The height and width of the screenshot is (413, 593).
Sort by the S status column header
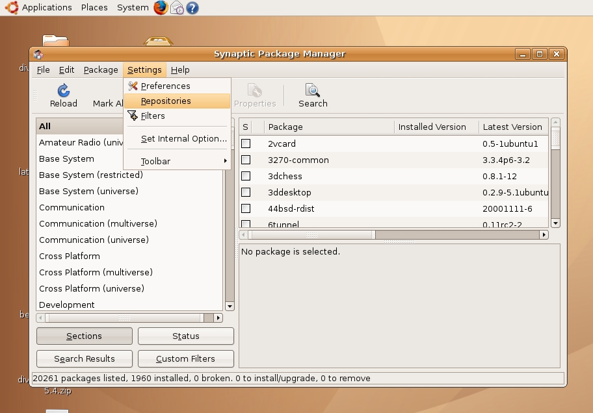(245, 127)
